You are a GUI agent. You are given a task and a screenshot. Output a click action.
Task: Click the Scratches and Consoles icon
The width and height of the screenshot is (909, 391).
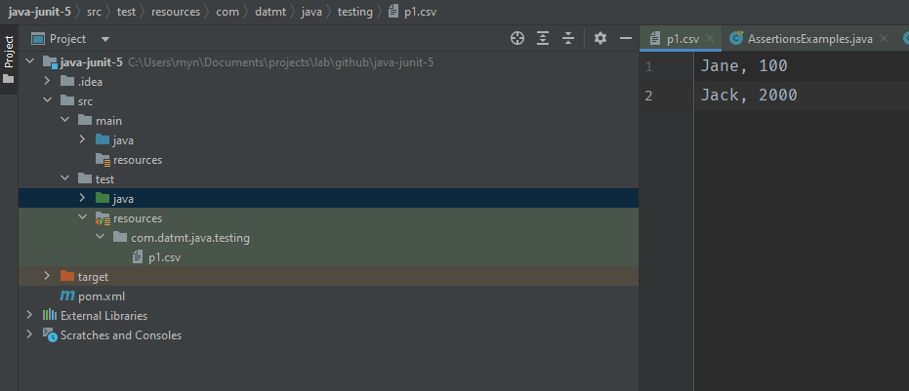[x=50, y=335]
